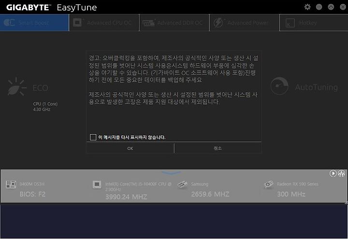The width and height of the screenshot is (348, 239).
Task: Collapse the hardware info panel via chevron
Action: pyautogui.click(x=171, y=173)
